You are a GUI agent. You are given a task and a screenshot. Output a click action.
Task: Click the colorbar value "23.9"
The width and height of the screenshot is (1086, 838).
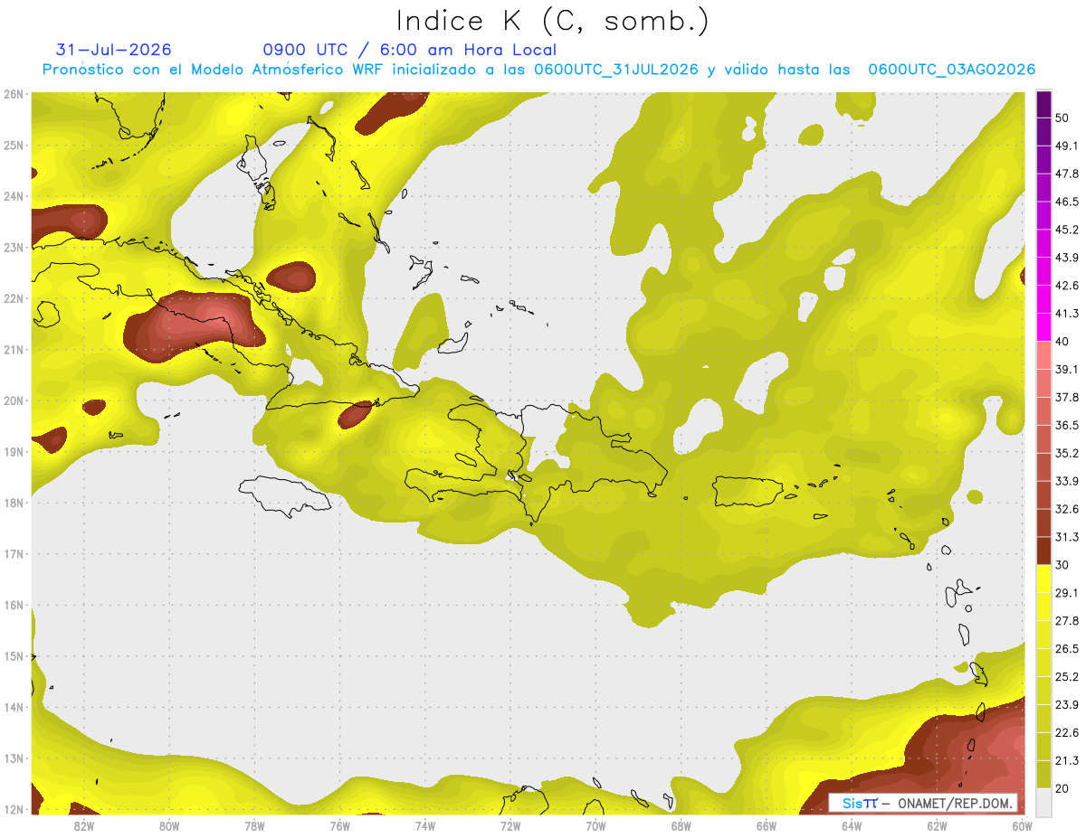pyautogui.click(x=1067, y=704)
